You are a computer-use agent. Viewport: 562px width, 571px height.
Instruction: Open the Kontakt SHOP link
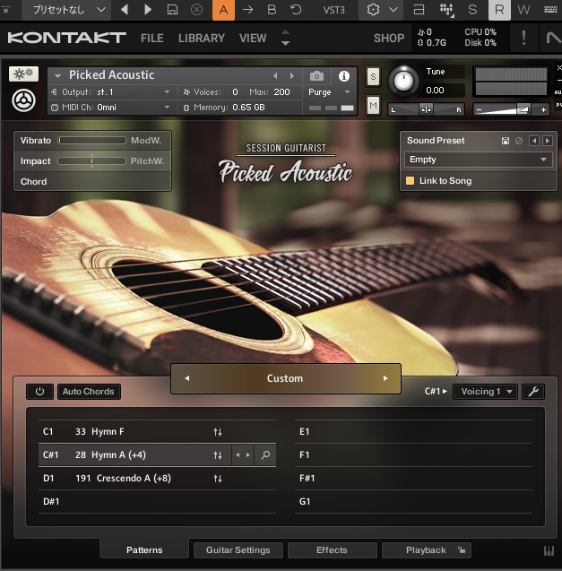[x=389, y=38]
